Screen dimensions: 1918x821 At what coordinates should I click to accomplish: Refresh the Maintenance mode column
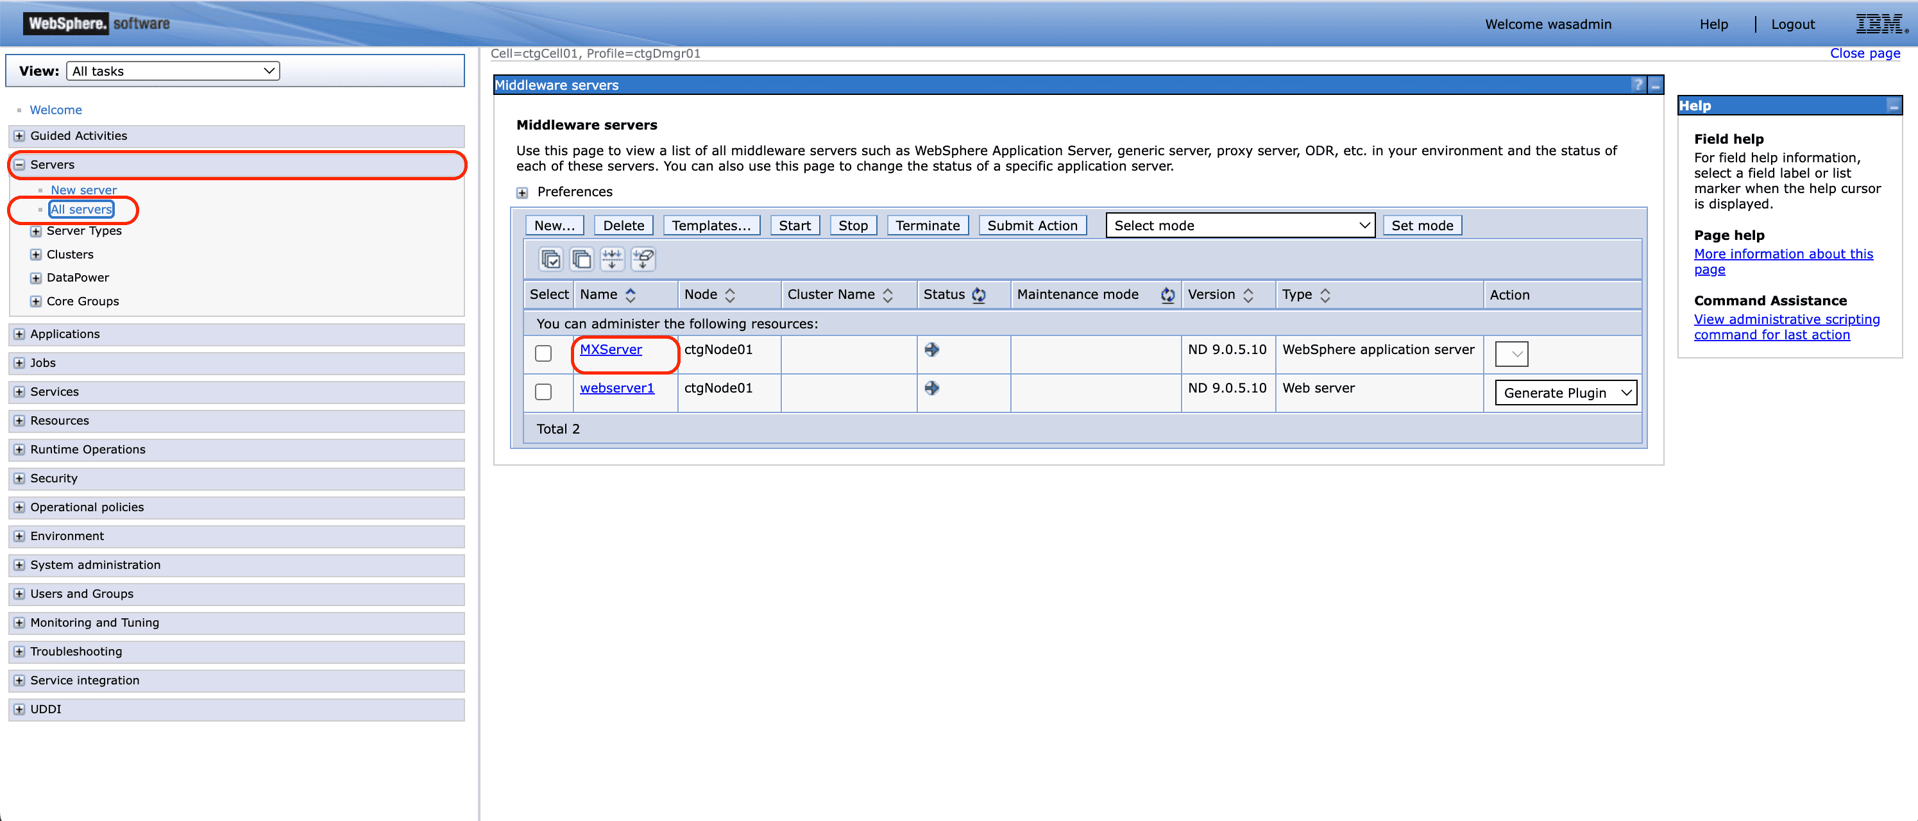1167,295
